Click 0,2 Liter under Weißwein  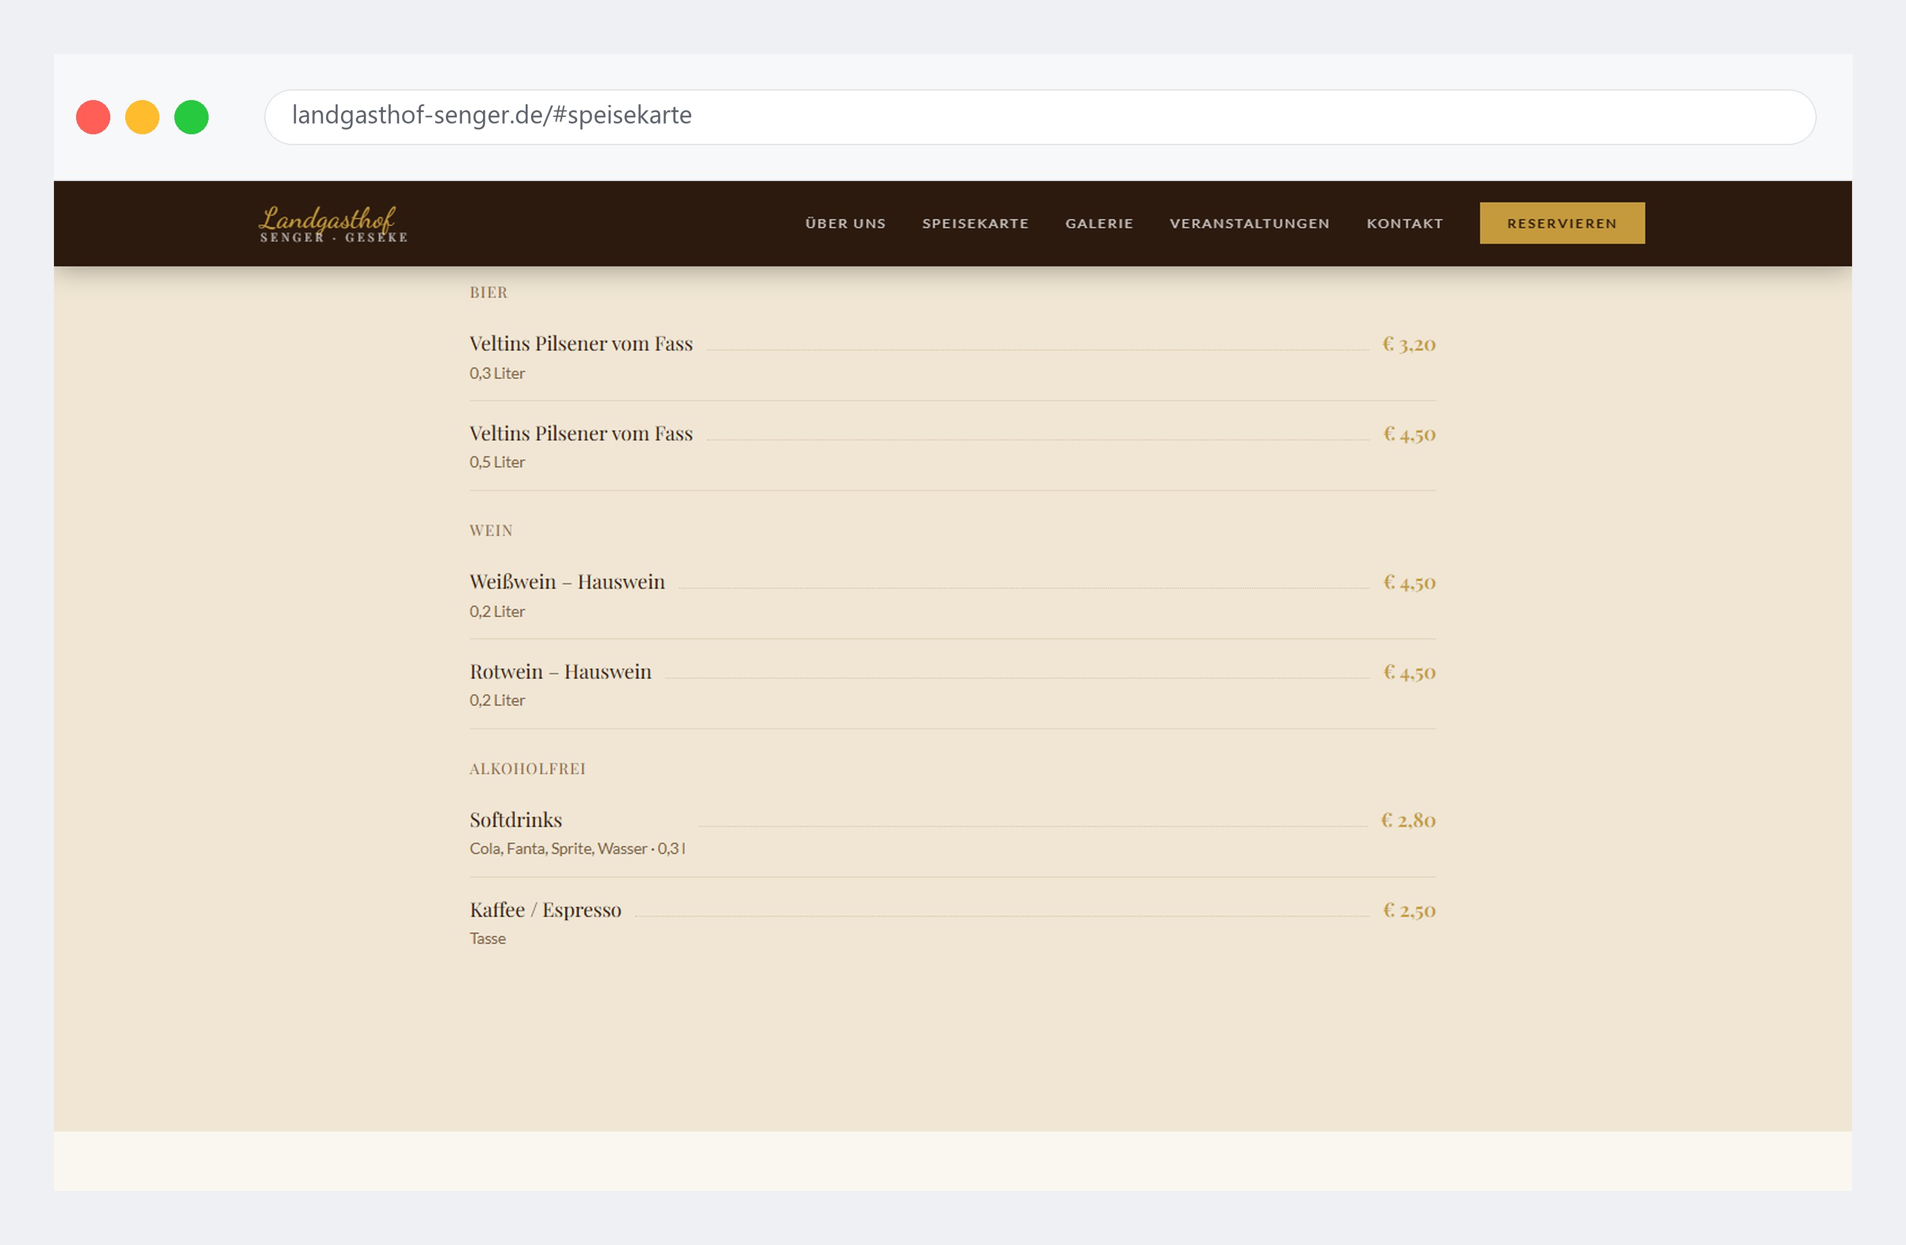497,611
